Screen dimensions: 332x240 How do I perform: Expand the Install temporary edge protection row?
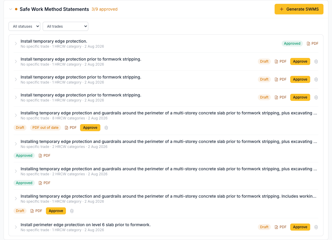click(x=16, y=44)
